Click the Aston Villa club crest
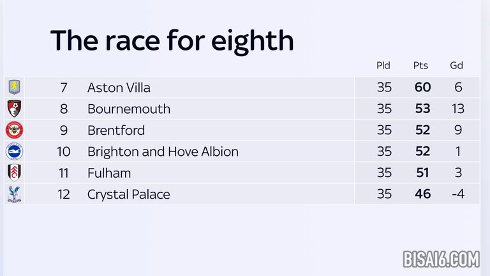This screenshot has width=490, height=276. click(15, 87)
